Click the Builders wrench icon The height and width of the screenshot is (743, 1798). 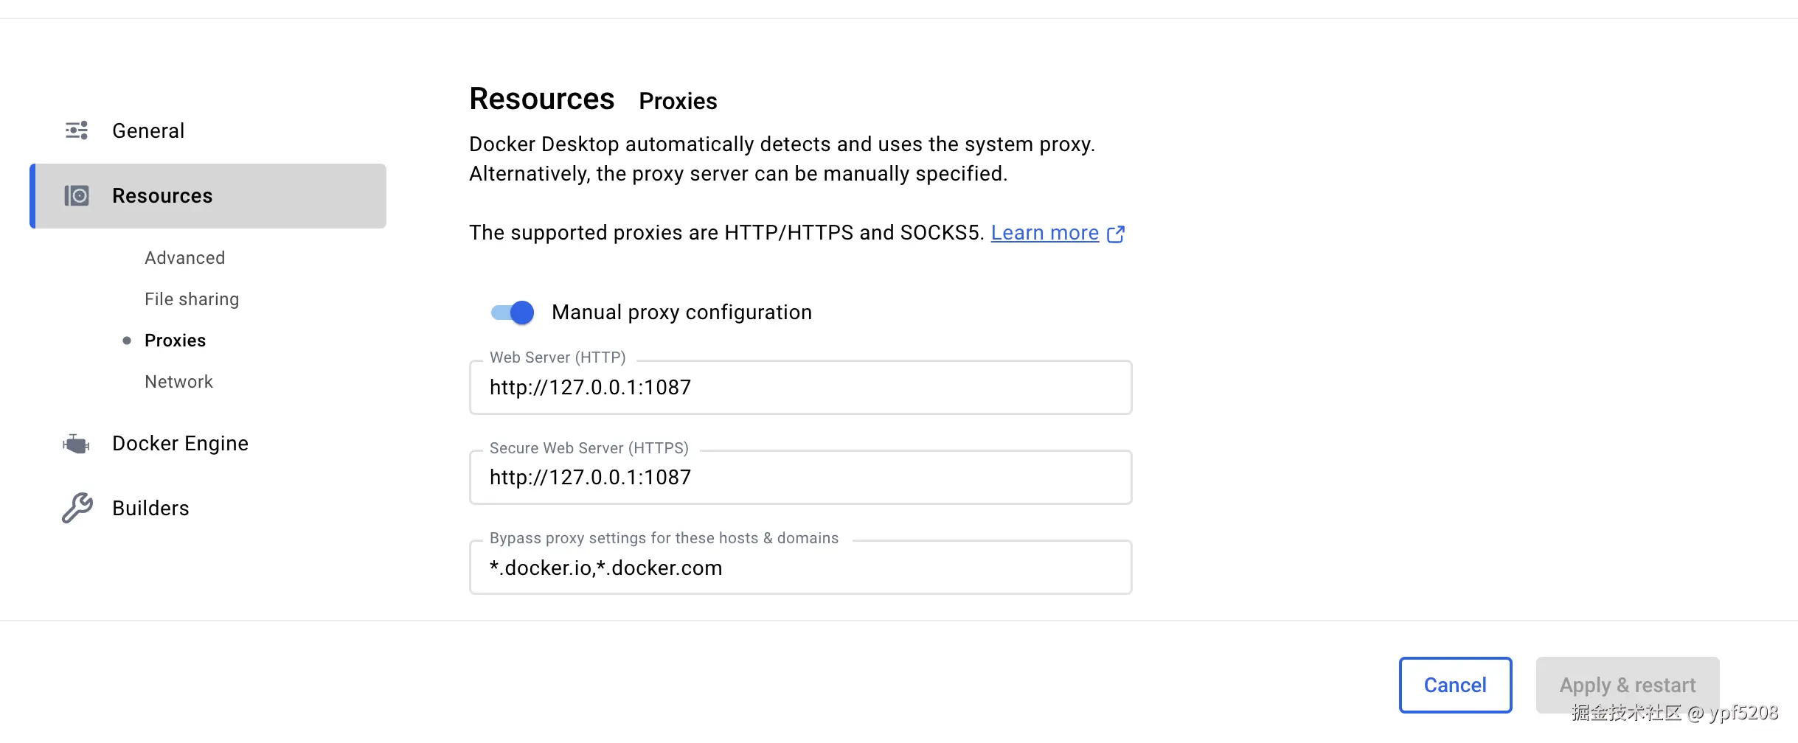[77, 508]
